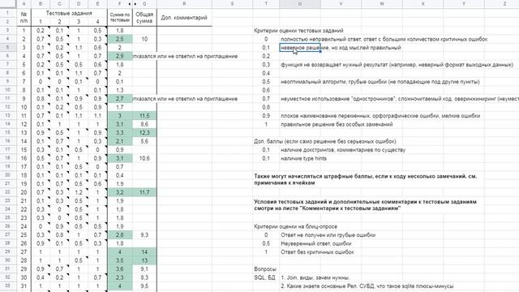Image resolution: width=519 pixels, height=292 pixels.
Task: Click 'Ответ не получен или грубые ошибки'
Action: [328, 235]
